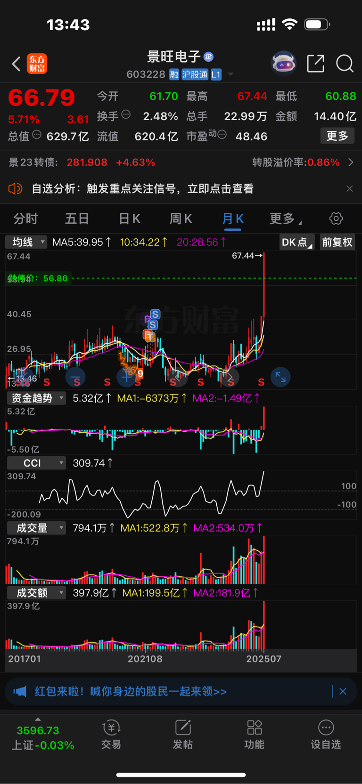Tap the info icon beside 总值
Screen dimensions: 362x784
(37, 135)
